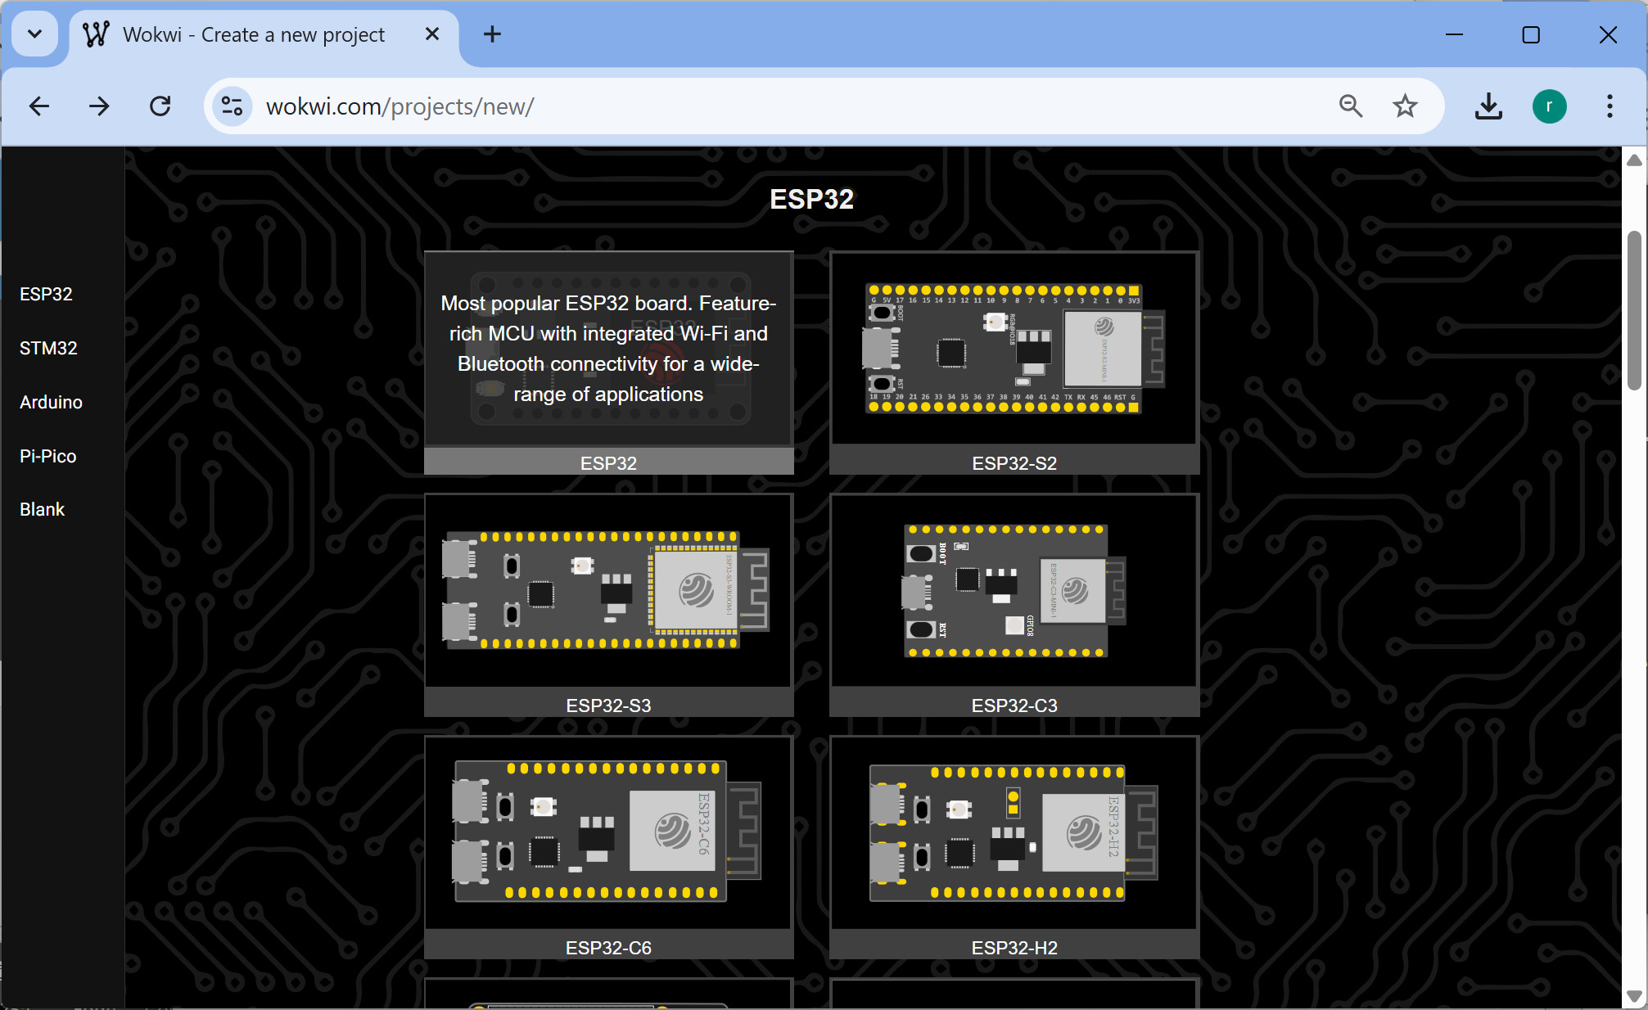Screen dimensions: 1648x1010
Task: Choose the ESP32-C6 board thumbnail
Action: point(608,833)
